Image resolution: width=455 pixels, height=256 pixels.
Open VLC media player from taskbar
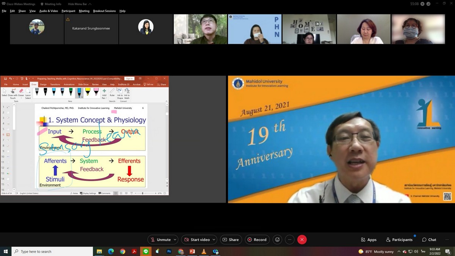pyautogui.click(x=204, y=251)
